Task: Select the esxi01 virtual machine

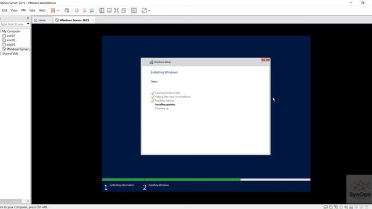Action: pos(11,35)
